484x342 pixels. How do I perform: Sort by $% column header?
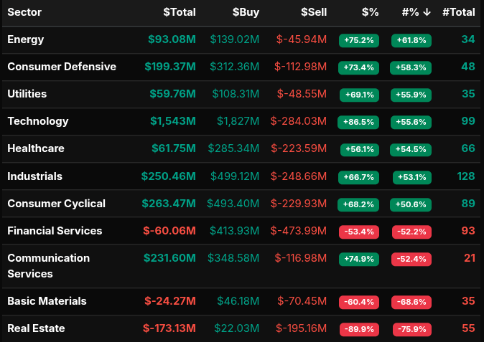[369, 12]
